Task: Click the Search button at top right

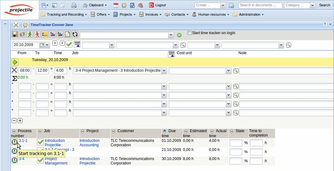Action: [325, 5]
